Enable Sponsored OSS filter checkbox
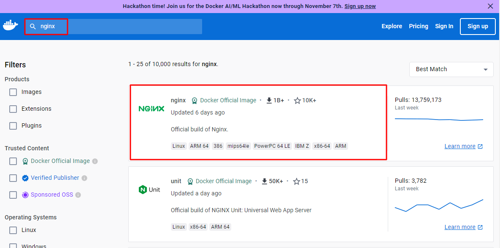Viewport: 500px width, 248px height. pyautogui.click(x=13, y=195)
